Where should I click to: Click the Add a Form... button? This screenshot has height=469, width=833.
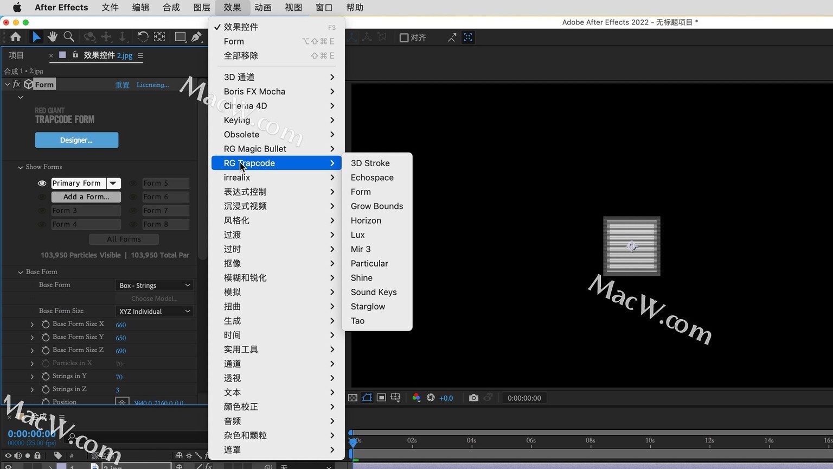click(x=86, y=197)
